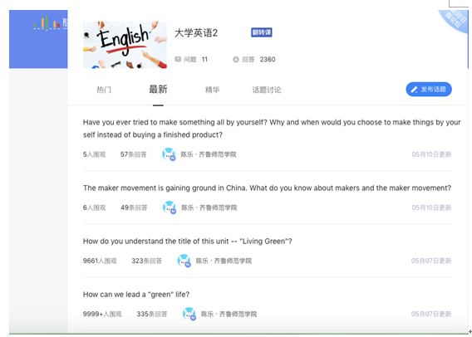
Task: Click the 回答 count icon
Action: (x=236, y=60)
